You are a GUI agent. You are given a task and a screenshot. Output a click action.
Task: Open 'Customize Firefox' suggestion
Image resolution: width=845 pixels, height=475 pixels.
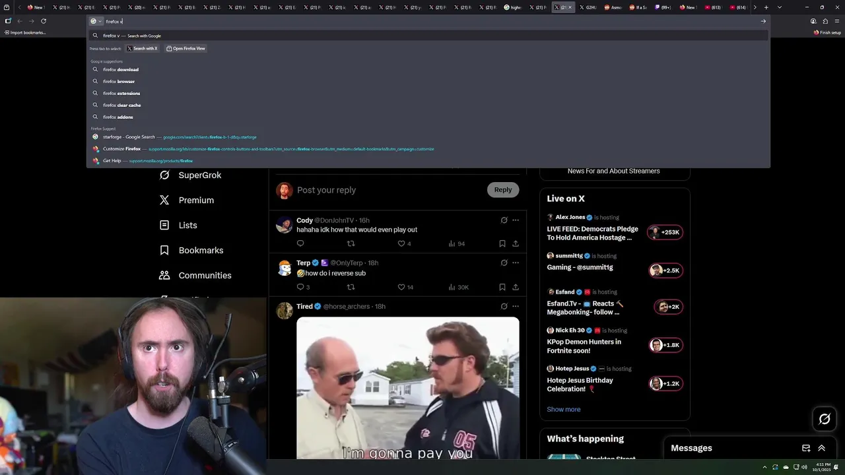[429, 148]
